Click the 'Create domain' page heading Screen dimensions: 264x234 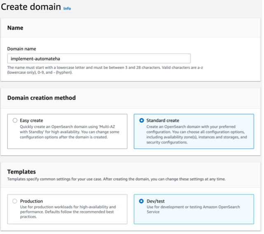coord(30,7)
